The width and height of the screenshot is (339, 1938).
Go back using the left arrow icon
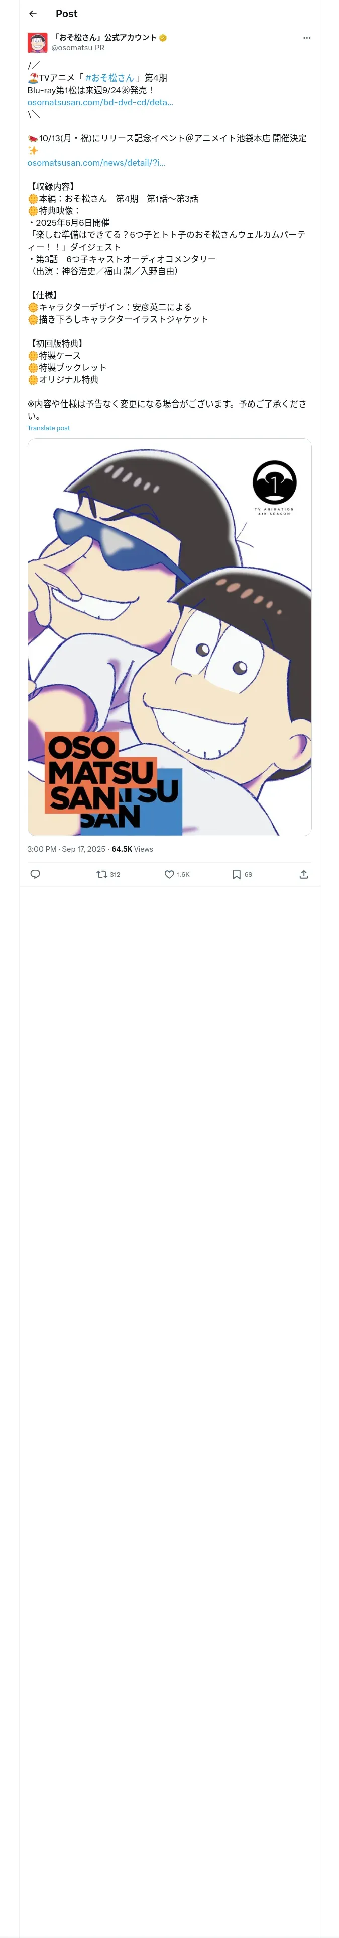pyautogui.click(x=32, y=14)
